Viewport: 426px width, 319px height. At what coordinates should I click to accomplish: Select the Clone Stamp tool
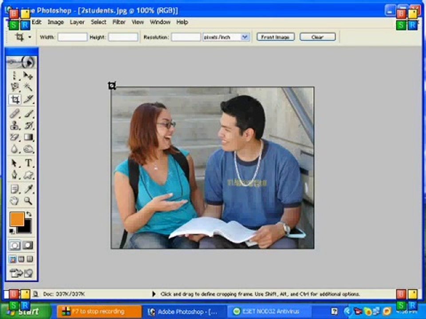click(15, 125)
